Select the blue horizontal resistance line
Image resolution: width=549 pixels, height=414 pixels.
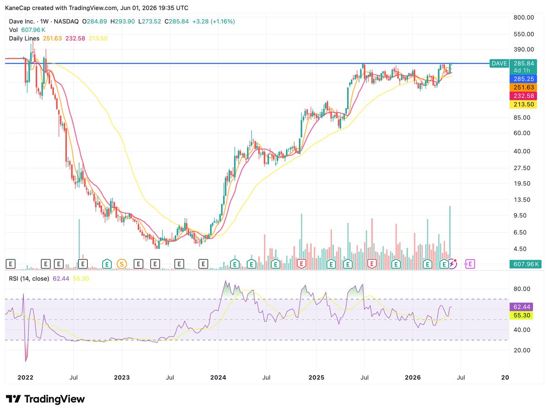click(247, 63)
